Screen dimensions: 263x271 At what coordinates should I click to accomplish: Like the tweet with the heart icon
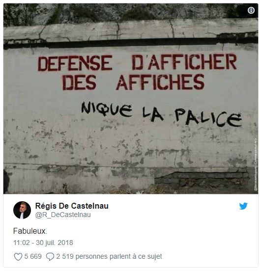(18, 256)
